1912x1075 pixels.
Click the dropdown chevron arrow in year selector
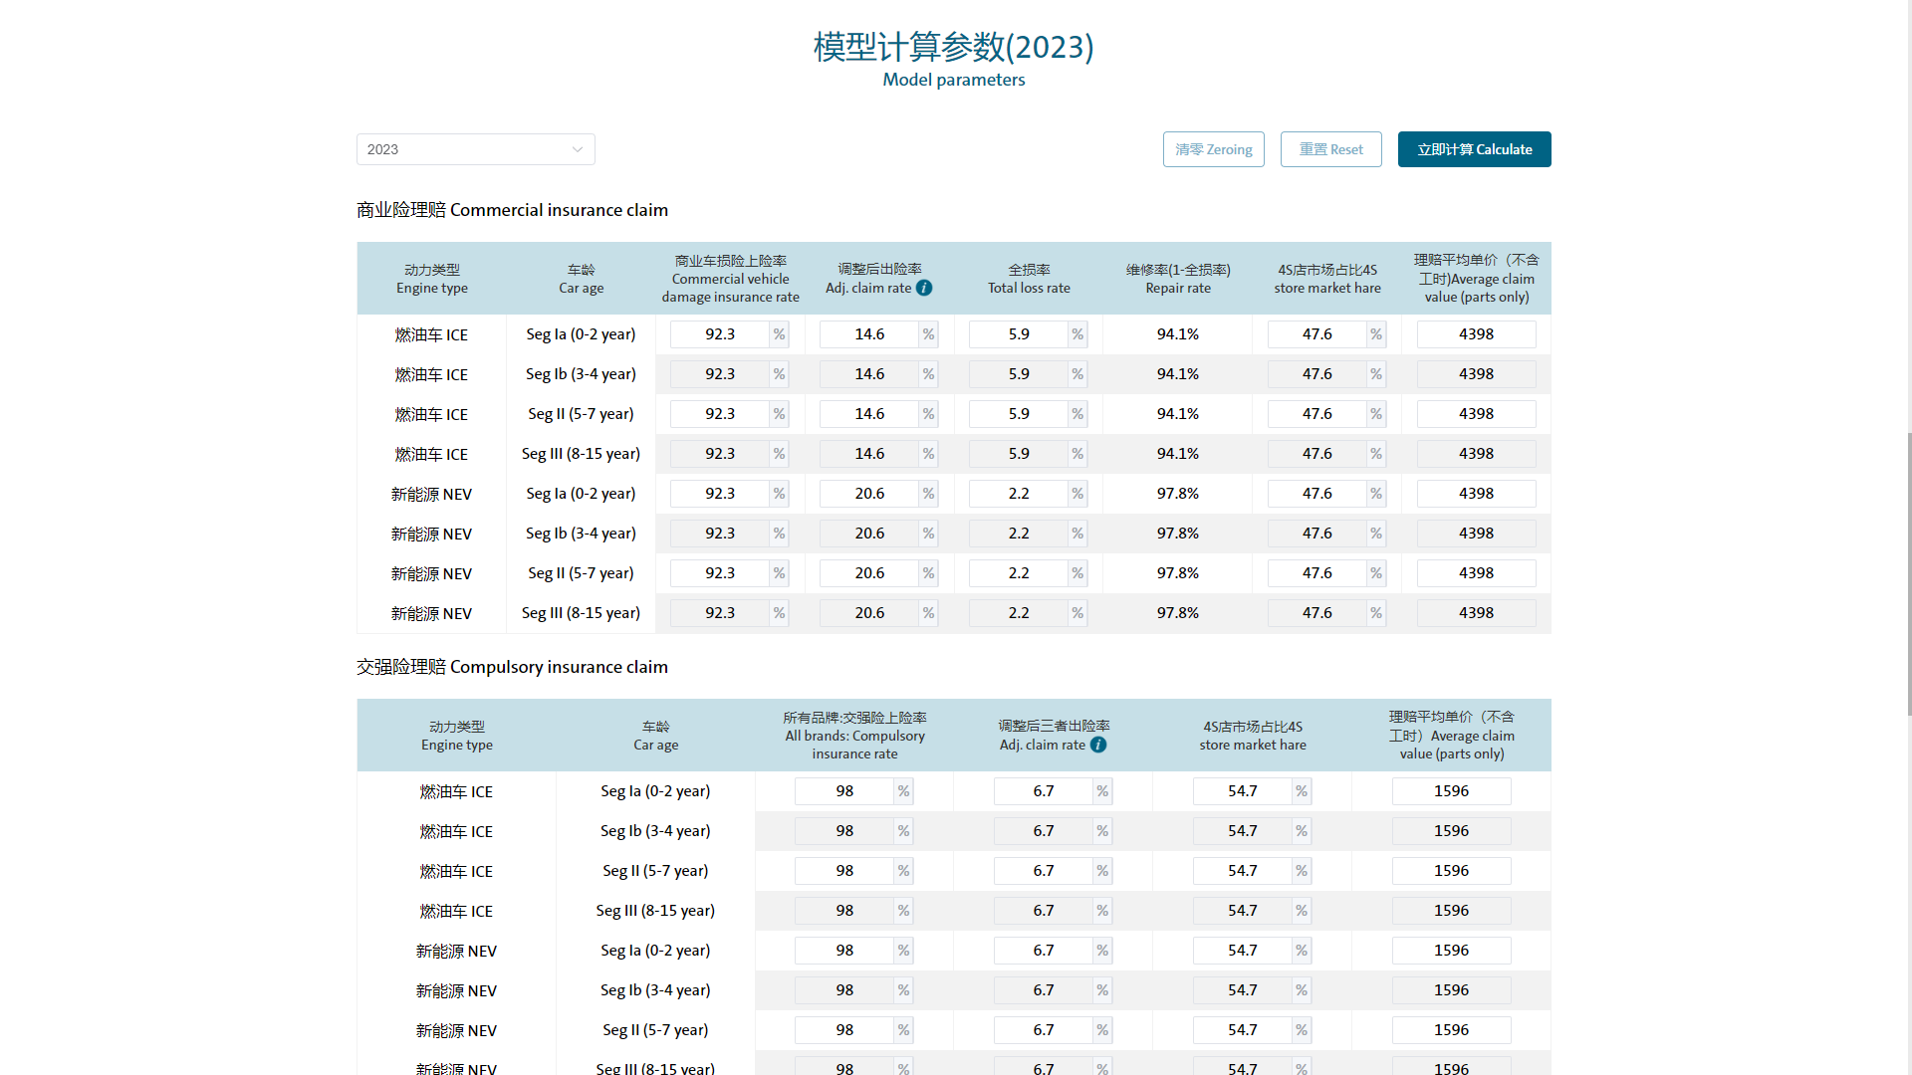[x=578, y=149]
